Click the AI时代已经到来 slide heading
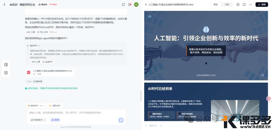Viewport: 272px width, 130px height. (160, 89)
